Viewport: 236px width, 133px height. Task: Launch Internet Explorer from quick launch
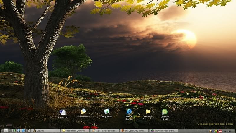coord(23,131)
